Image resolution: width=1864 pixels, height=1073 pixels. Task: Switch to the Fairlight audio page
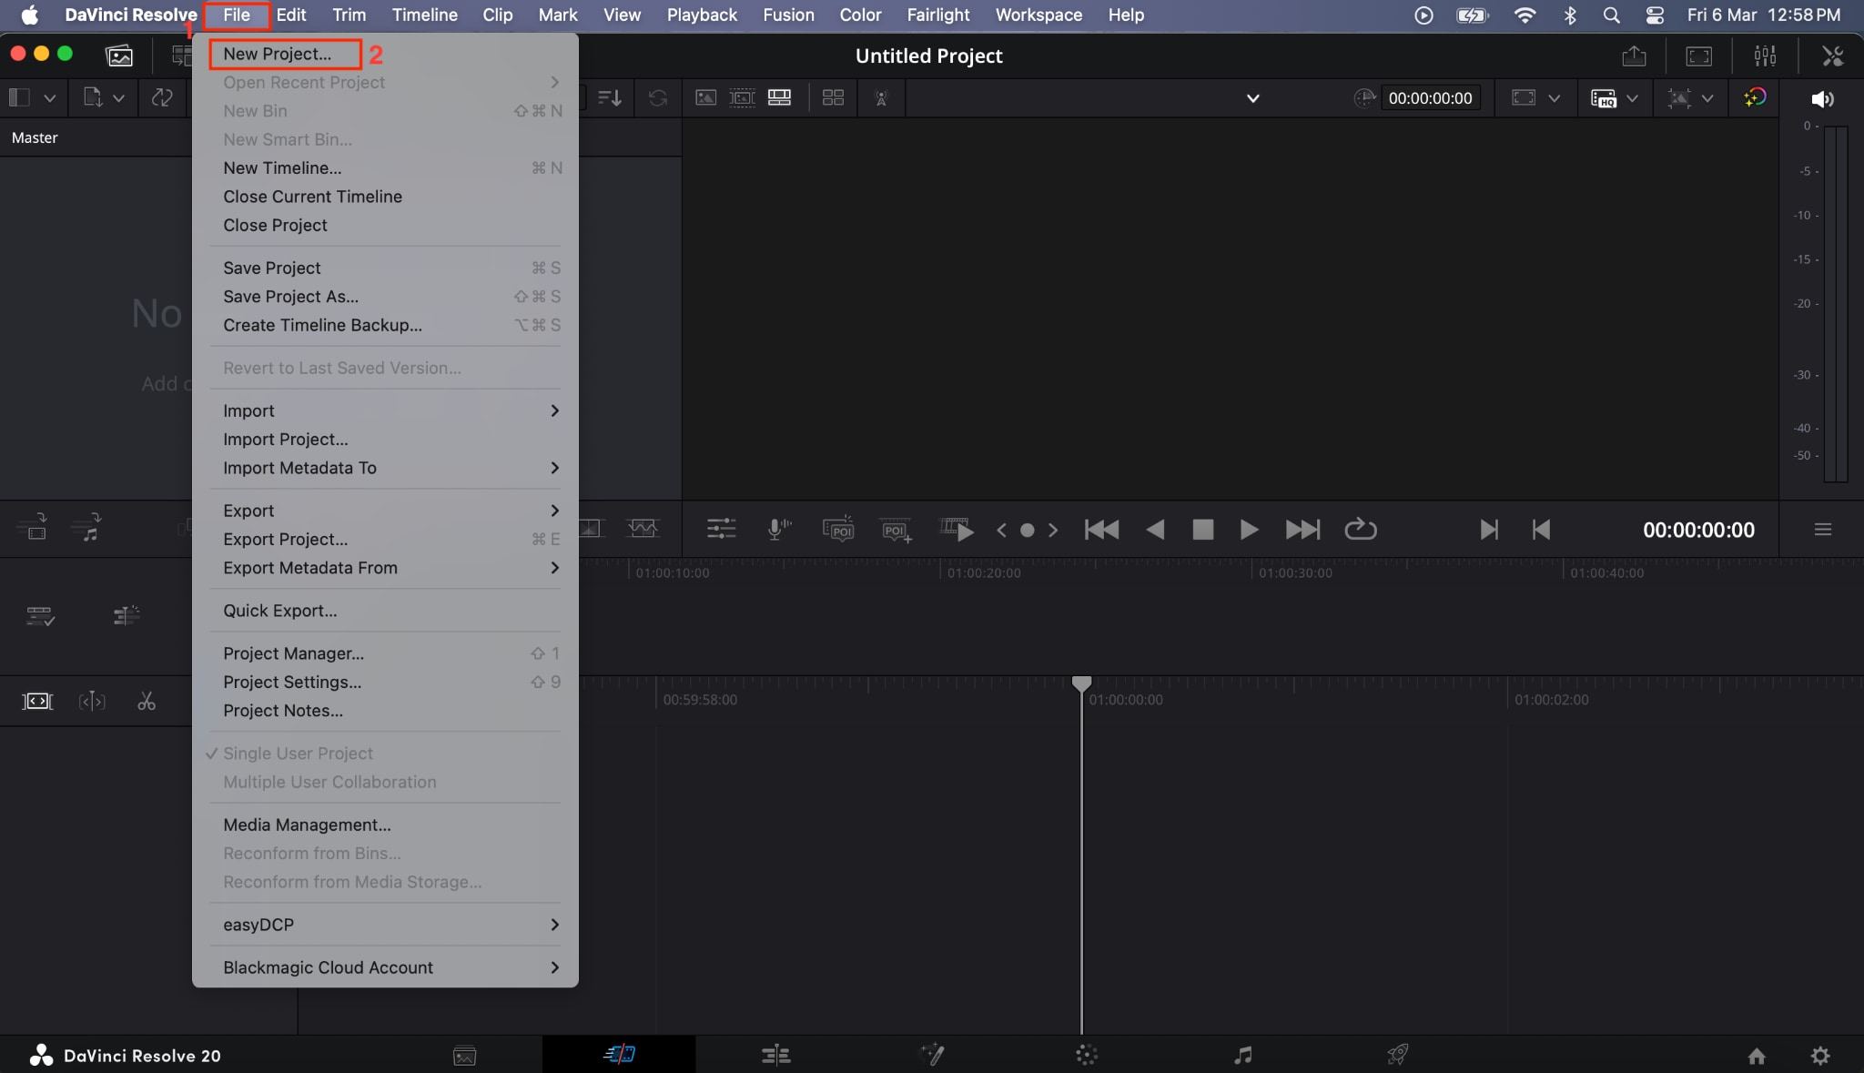click(1241, 1055)
